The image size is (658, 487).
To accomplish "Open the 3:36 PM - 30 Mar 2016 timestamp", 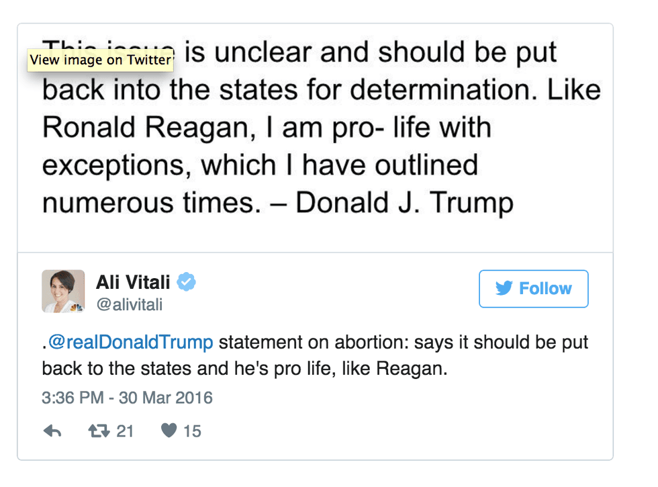I will (x=127, y=397).
